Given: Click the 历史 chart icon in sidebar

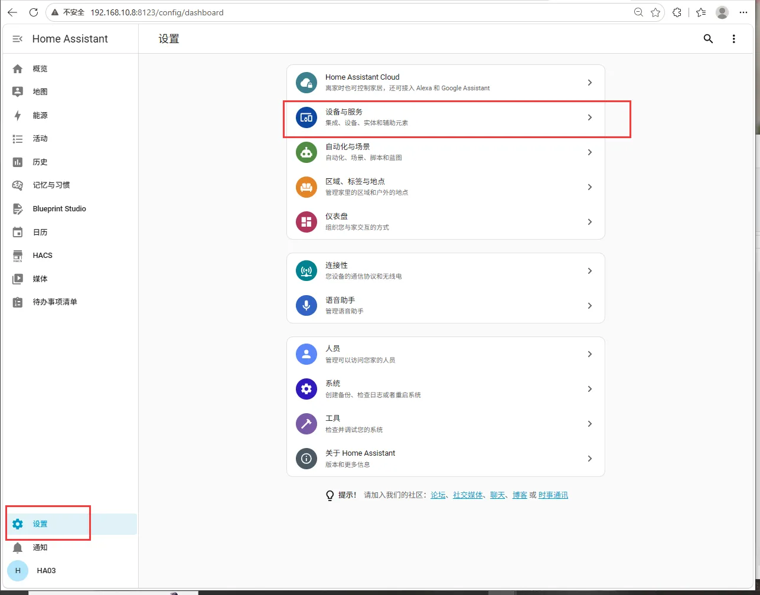Looking at the screenshot, I should click(18, 162).
